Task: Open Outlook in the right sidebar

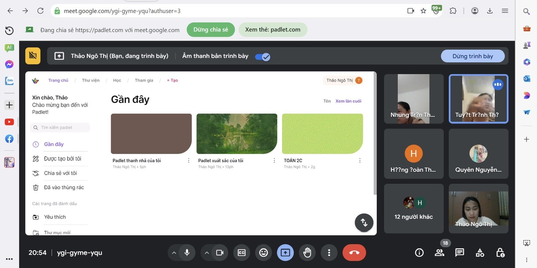Action: 527,78
